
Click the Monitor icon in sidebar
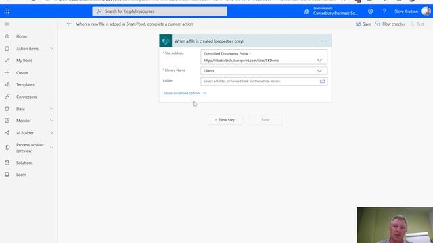point(7,121)
